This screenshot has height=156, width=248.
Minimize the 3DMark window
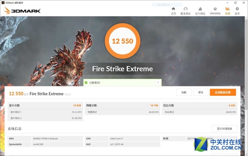[x=227, y=3]
